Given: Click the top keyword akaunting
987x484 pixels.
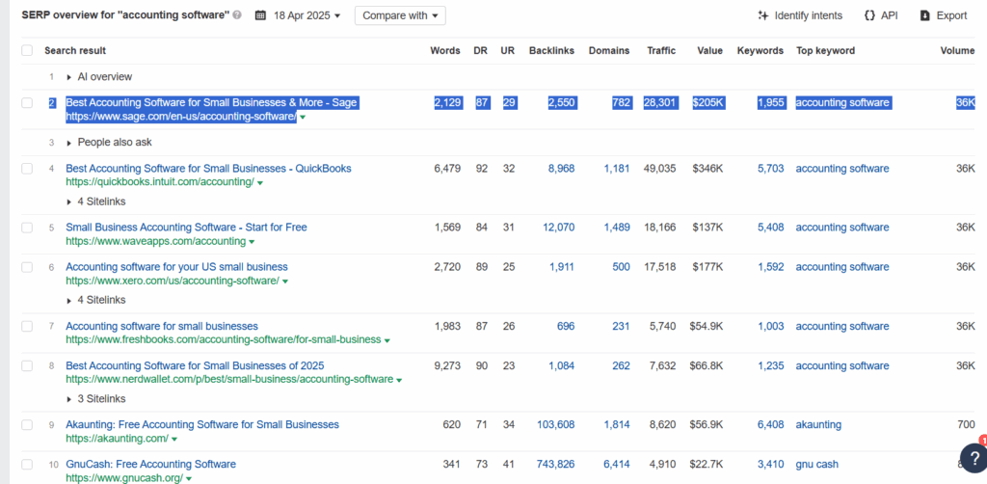Looking at the screenshot, I should pos(818,425).
